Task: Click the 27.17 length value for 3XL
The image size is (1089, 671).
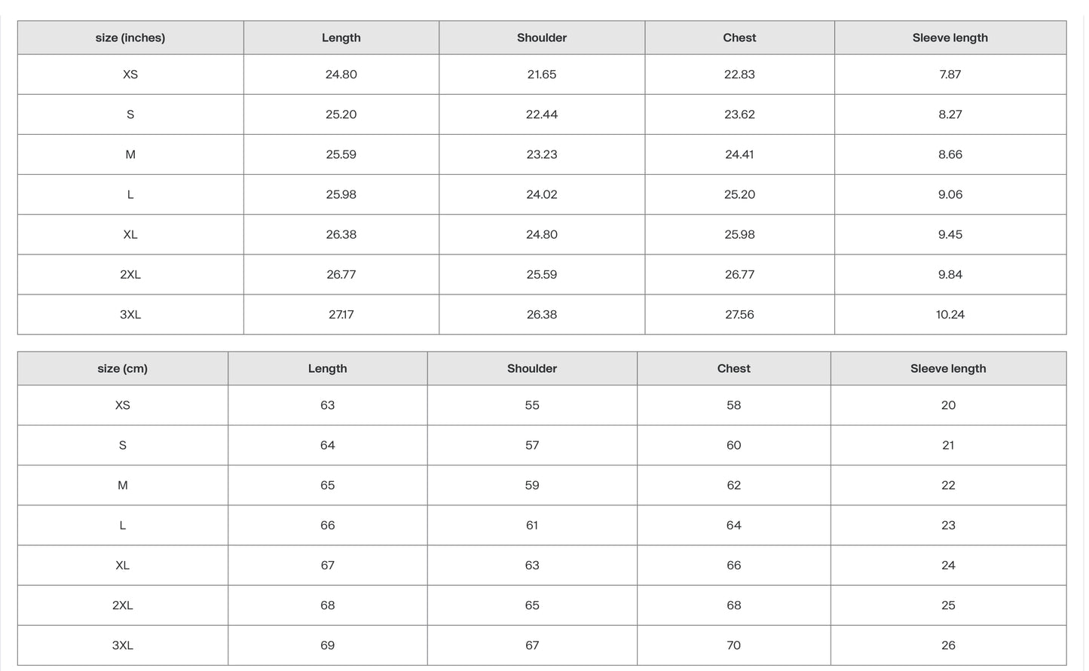Action: [x=341, y=315]
